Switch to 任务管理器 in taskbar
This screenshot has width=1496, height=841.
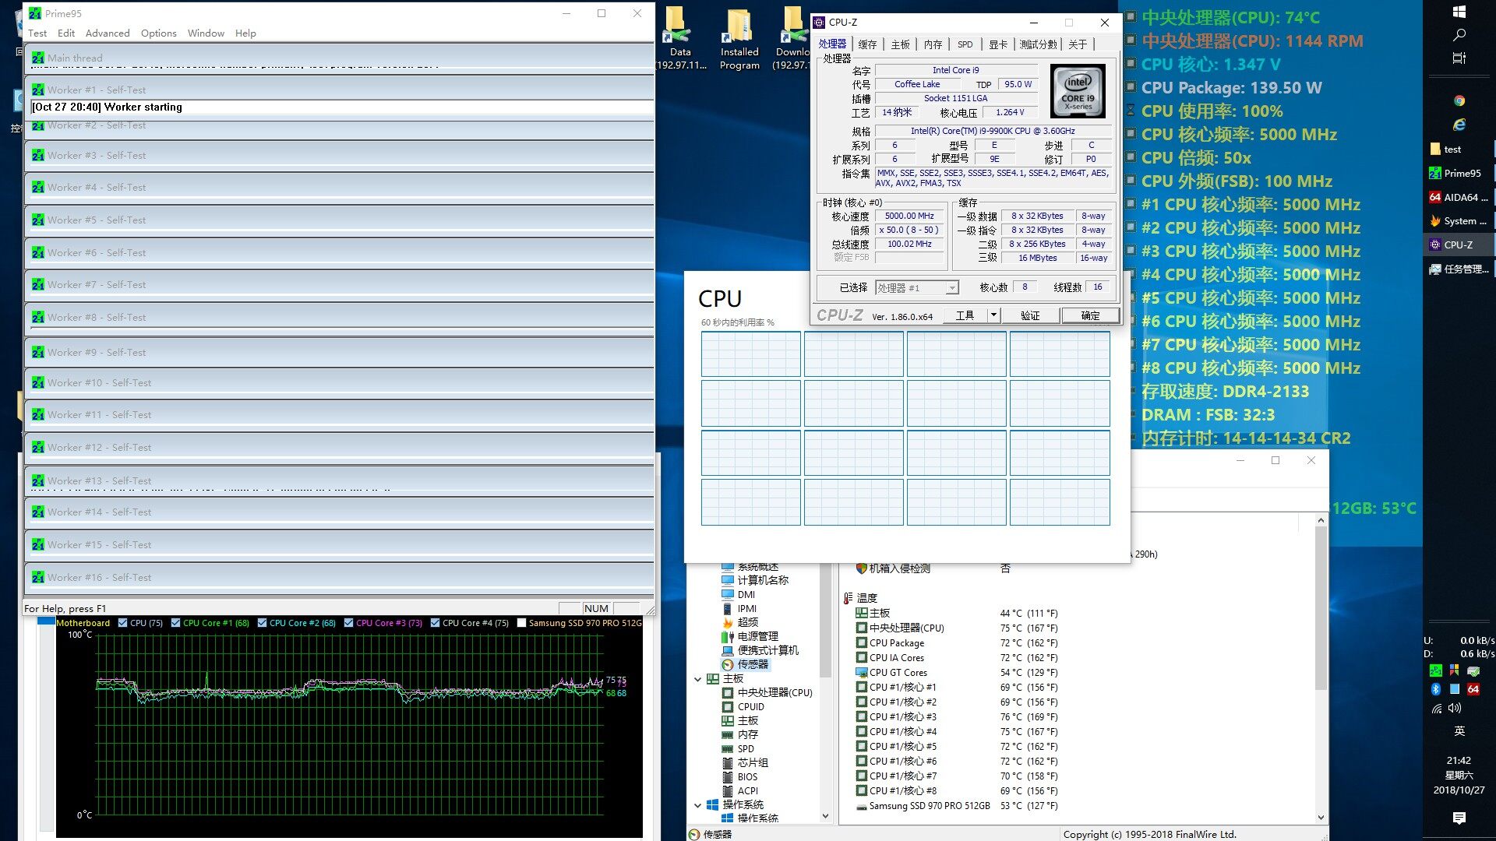tap(1458, 269)
